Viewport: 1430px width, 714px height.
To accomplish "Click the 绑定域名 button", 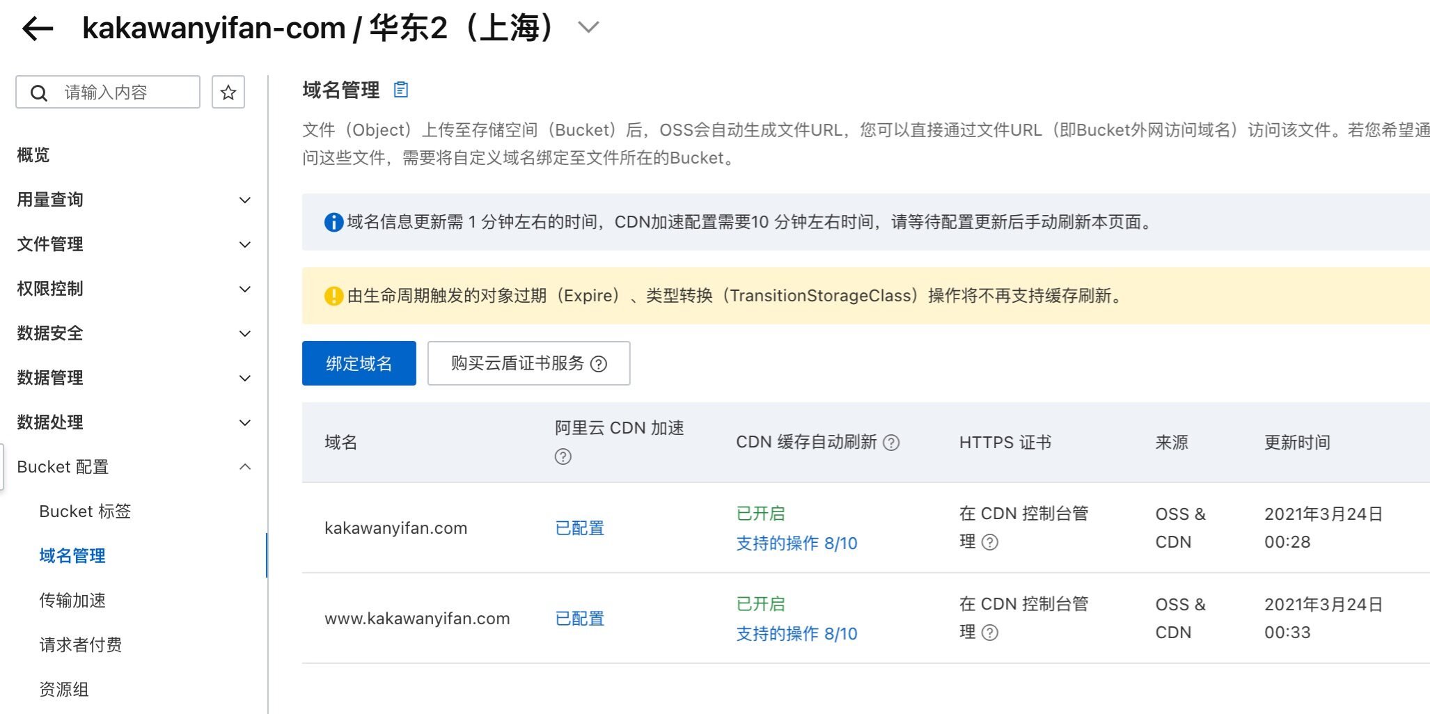I will click(x=359, y=363).
